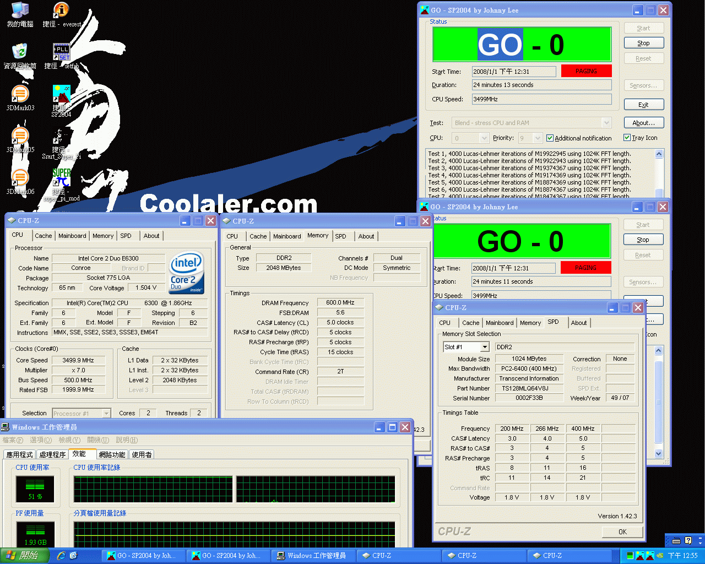Switch to Cache tab in leftmost CPU-Z window
The height and width of the screenshot is (564, 705).
[x=44, y=236]
